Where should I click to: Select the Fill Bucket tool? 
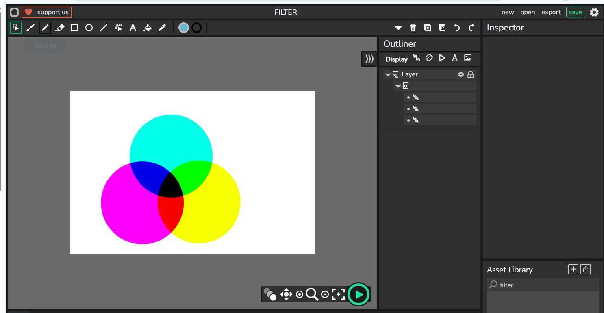pyautogui.click(x=148, y=28)
